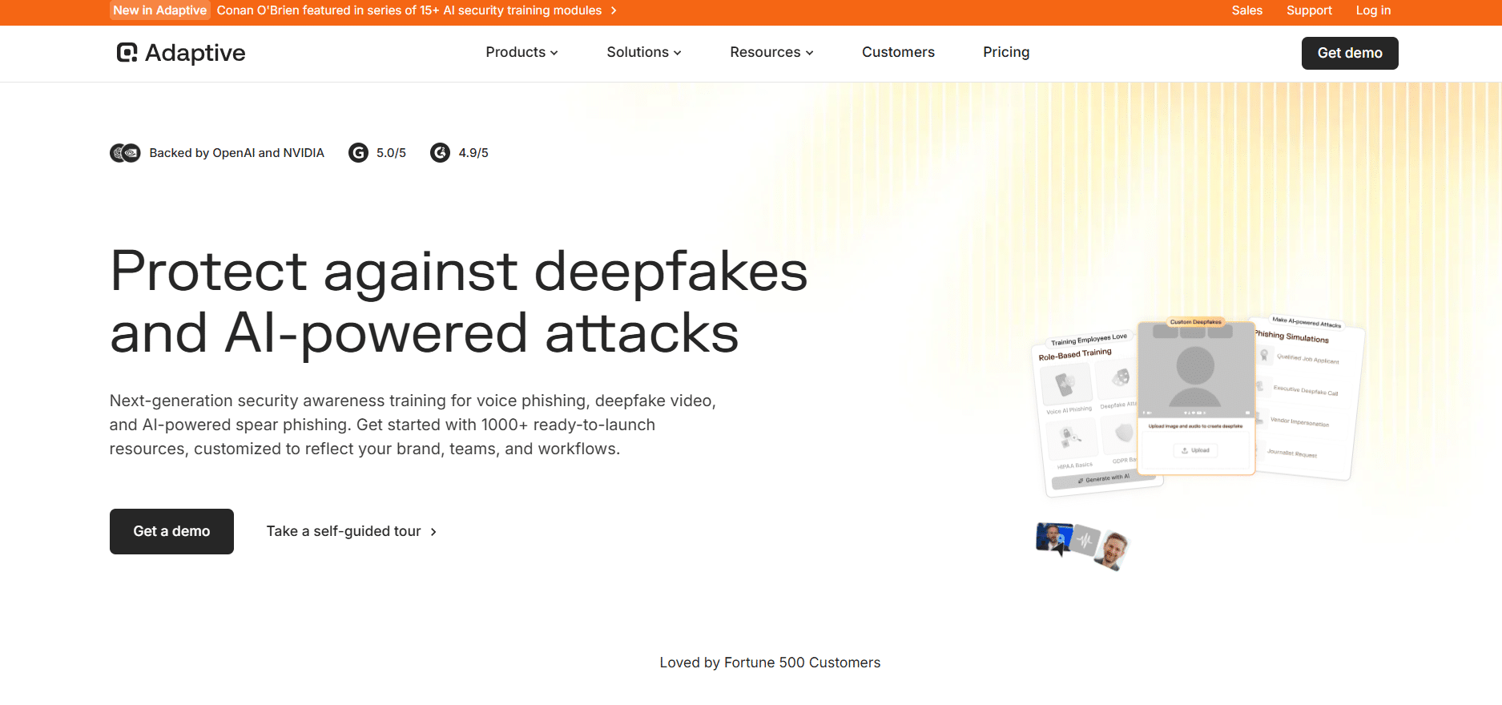1502x705 pixels.
Task: Click the "4.9/5" rating text
Action: (x=473, y=153)
